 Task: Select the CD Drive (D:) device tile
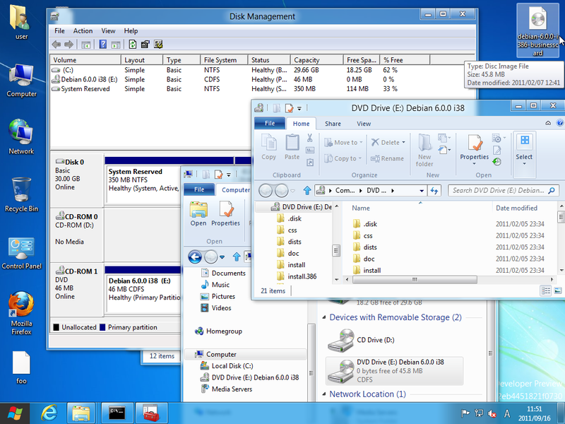click(x=394, y=340)
